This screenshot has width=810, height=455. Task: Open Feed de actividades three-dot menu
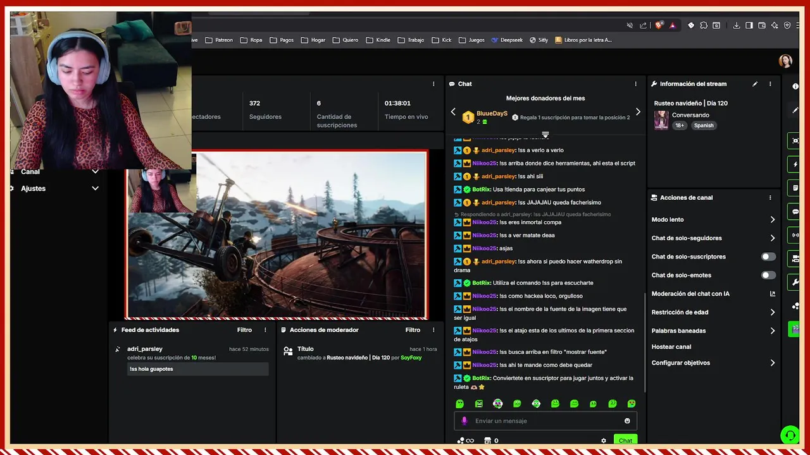(265, 330)
